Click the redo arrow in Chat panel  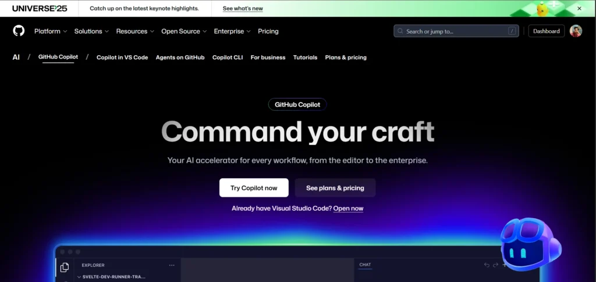tap(495, 265)
